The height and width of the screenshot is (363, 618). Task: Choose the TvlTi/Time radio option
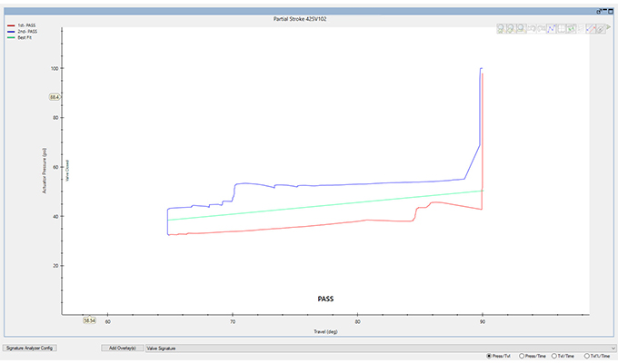pyautogui.click(x=588, y=356)
